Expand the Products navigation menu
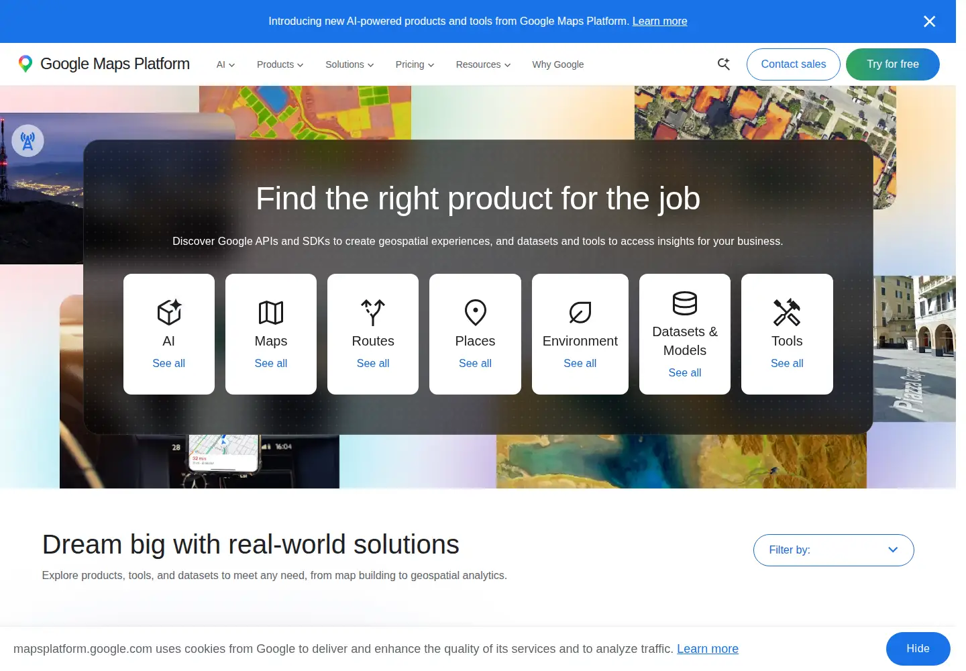The width and height of the screenshot is (966, 671). 280,64
